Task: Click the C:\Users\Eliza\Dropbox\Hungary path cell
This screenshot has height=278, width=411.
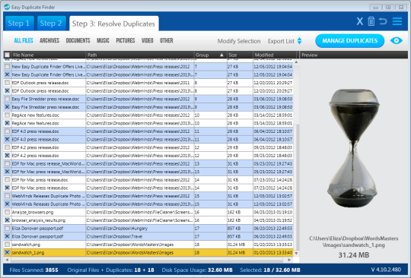Action: [x=140, y=229]
